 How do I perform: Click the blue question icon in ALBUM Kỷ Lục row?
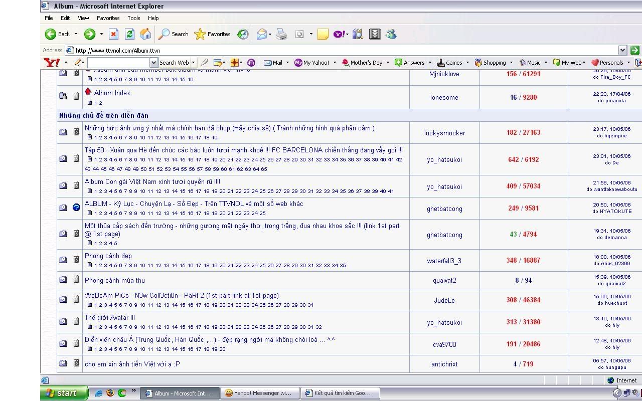pyautogui.click(x=76, y=207)
